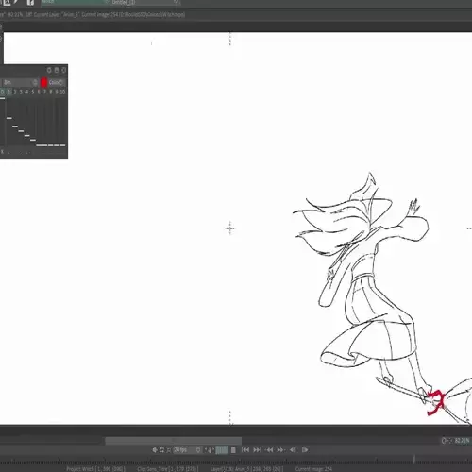Step to the previous frame
The image size is (472, 472).
click(269, 450)
